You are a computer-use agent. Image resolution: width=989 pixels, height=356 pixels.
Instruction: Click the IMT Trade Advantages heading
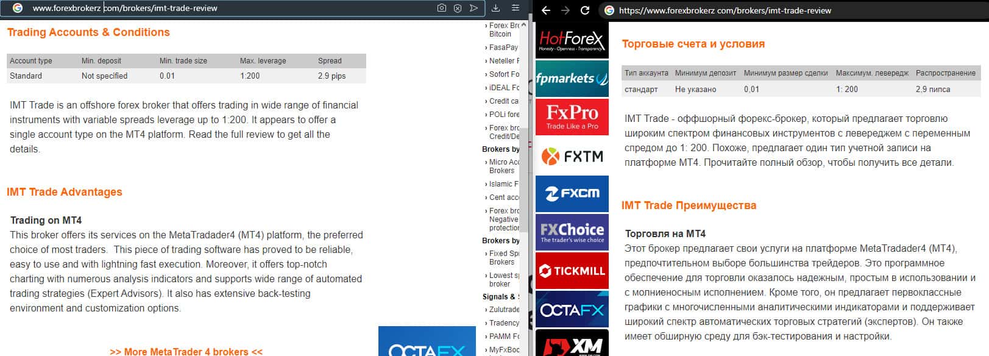[x=65, y=192]
